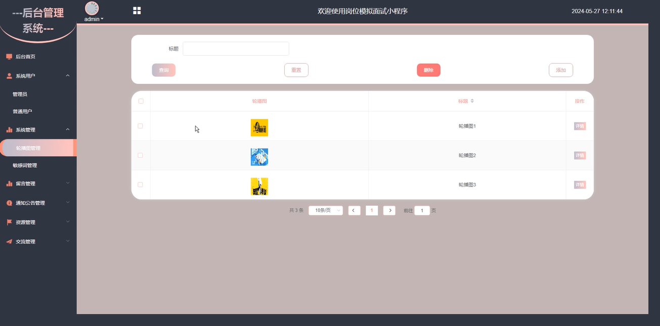The height and width of the screenshot is (326, 660).
Task: Open the grid menu icon in header
Action: point(137,11)
